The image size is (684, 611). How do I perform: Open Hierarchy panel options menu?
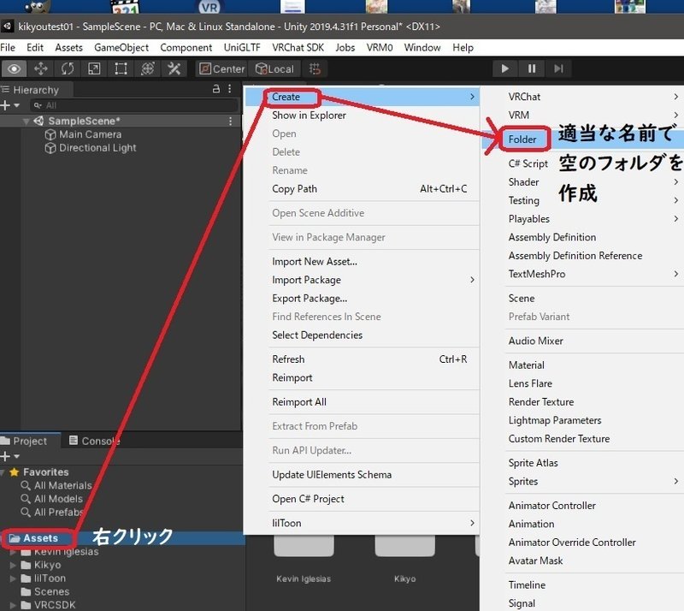click(x=230, y=89)
